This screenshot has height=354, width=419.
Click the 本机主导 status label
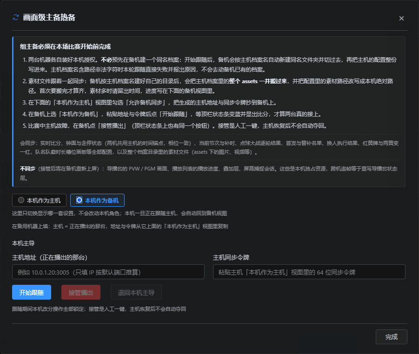point(23,243)
